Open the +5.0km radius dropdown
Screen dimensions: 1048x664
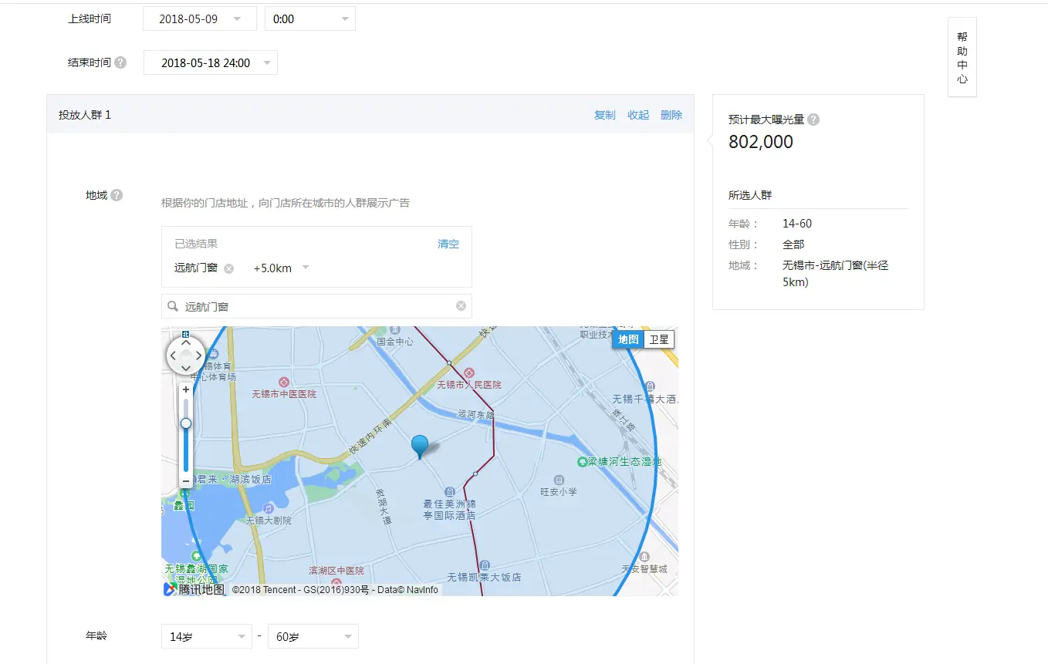pos(282,268)
